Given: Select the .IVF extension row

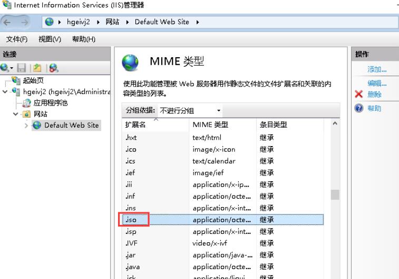Looking at the screenshot, I should 222,243.
